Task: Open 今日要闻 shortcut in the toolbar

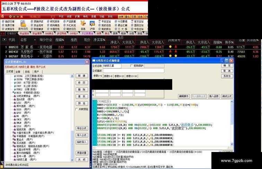Action: 121,22
